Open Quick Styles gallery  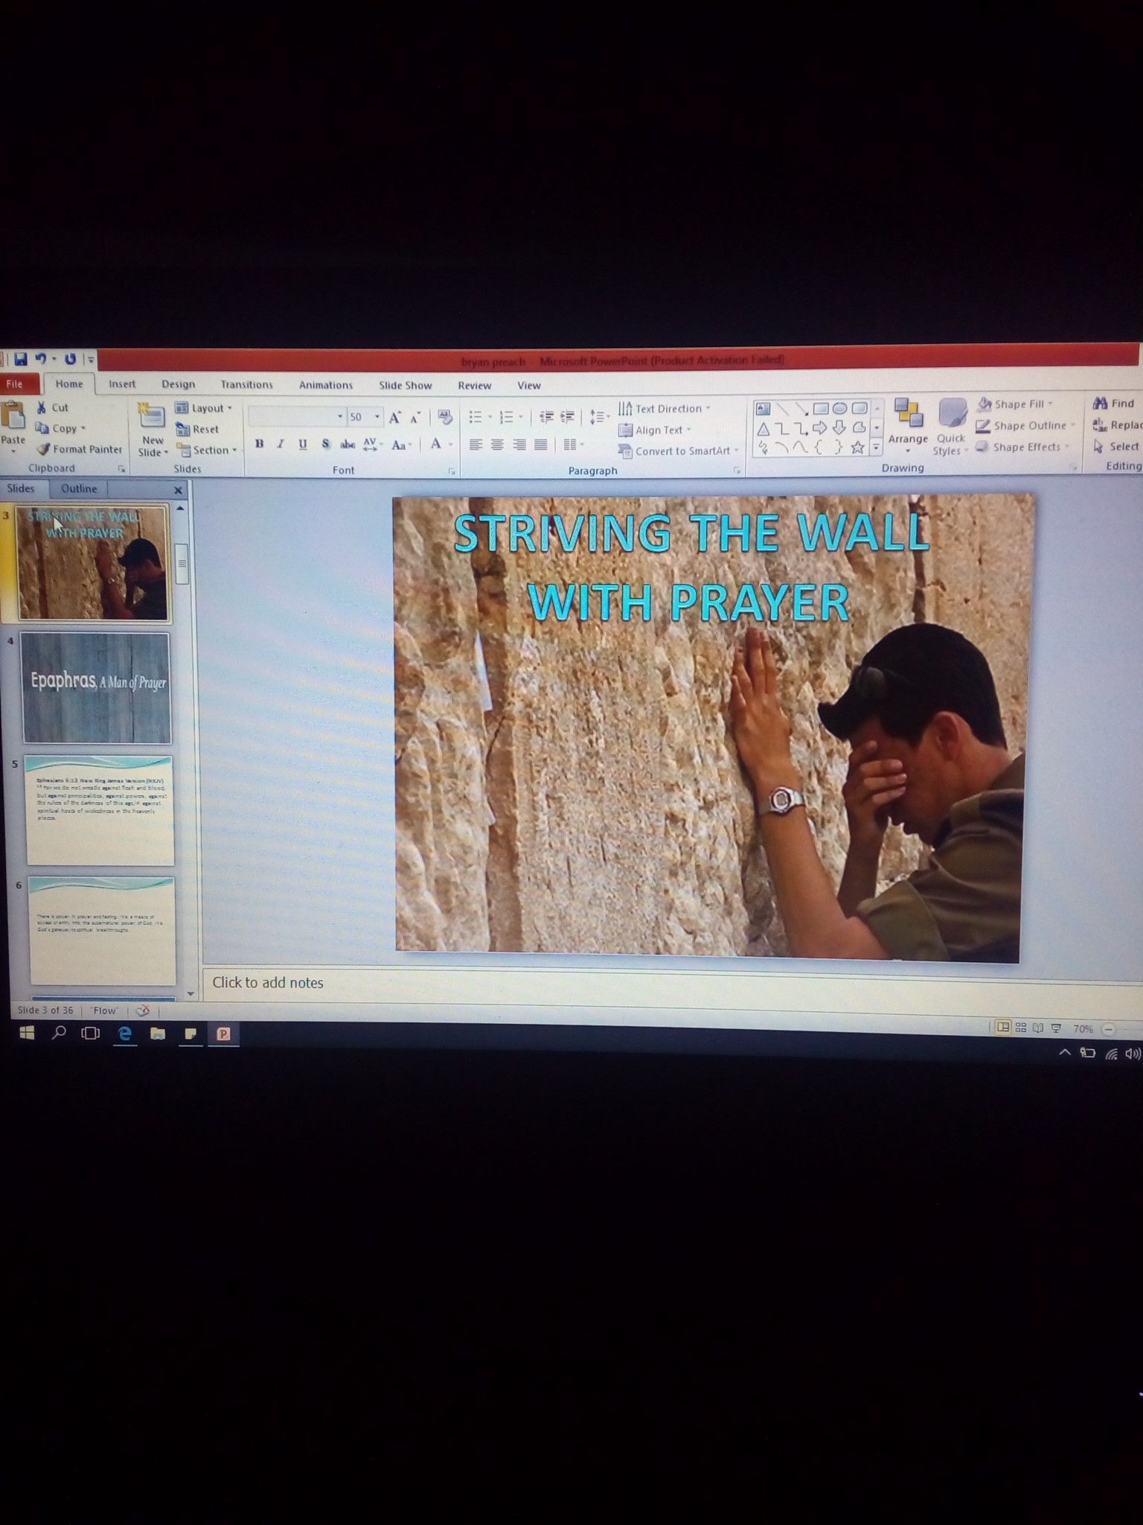click(951, 426)
